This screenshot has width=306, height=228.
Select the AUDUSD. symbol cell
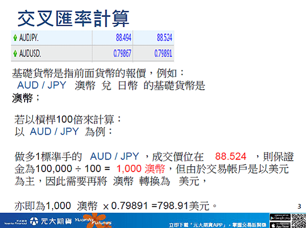[52, 54]
